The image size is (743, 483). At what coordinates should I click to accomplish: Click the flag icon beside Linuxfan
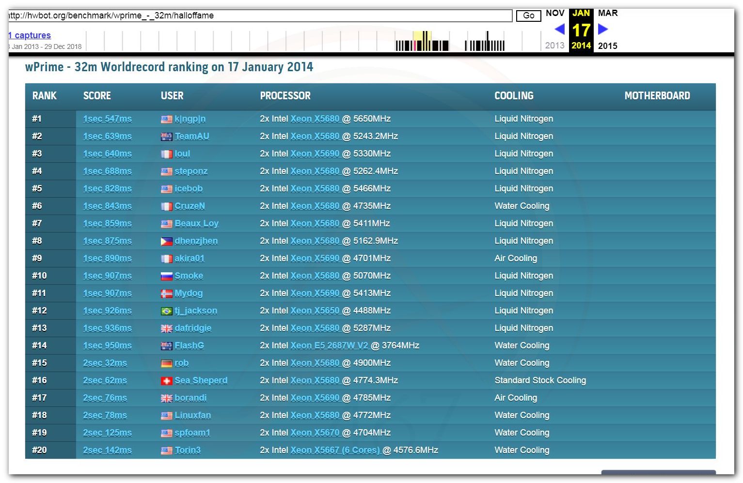click(x=166, y=416)
